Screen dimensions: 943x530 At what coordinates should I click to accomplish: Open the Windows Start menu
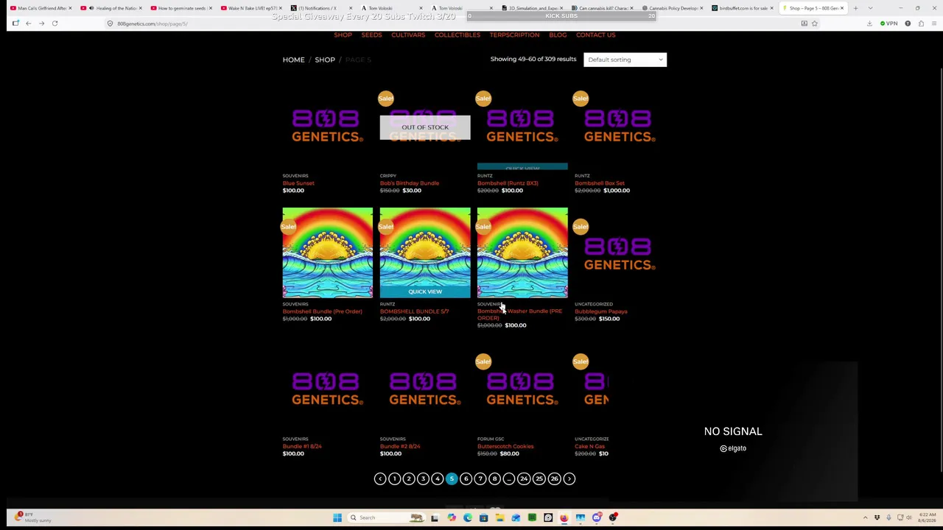[337, 517]
